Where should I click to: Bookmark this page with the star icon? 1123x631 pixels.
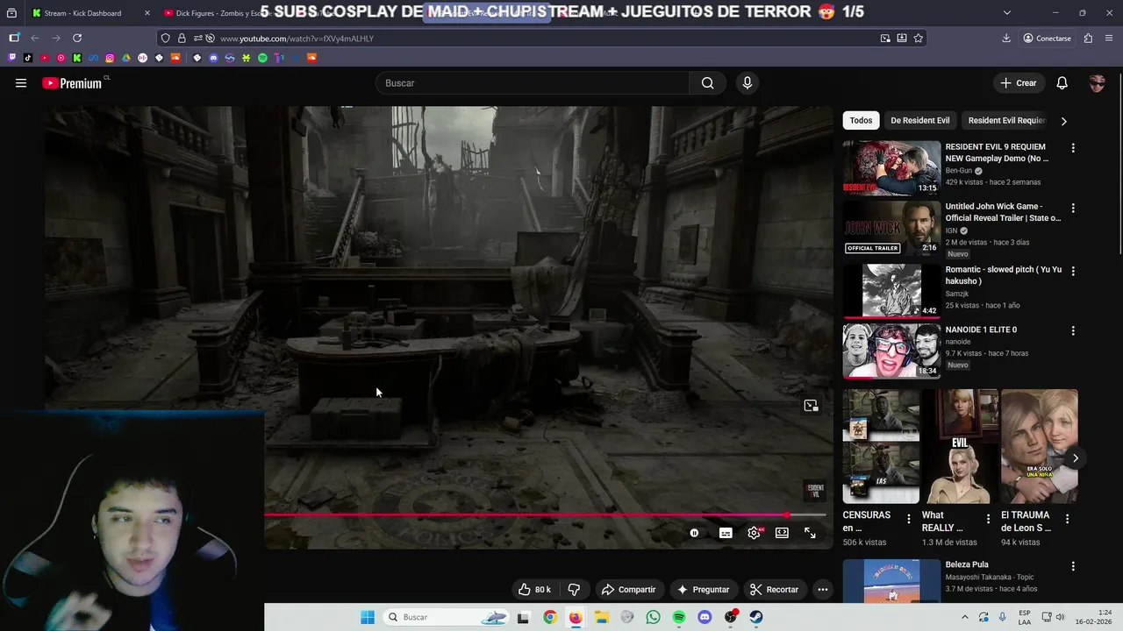[x=918, y=38]
